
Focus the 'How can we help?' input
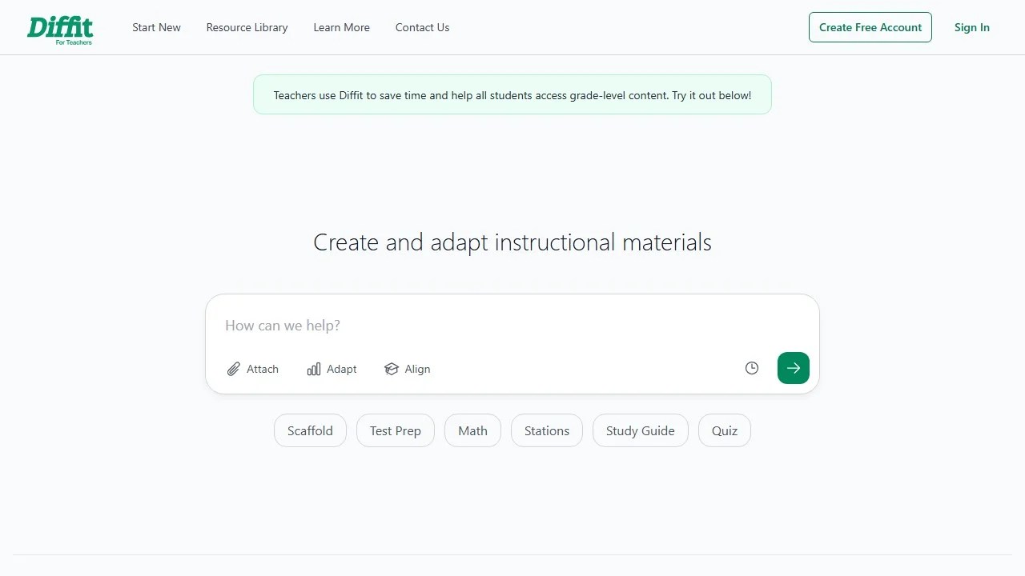[512, 326]
